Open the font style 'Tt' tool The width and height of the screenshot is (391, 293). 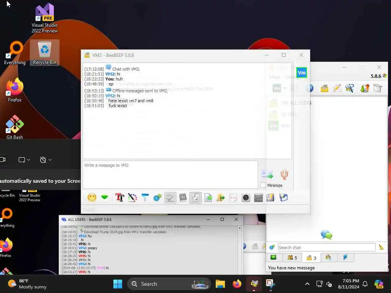coord(120,198)
